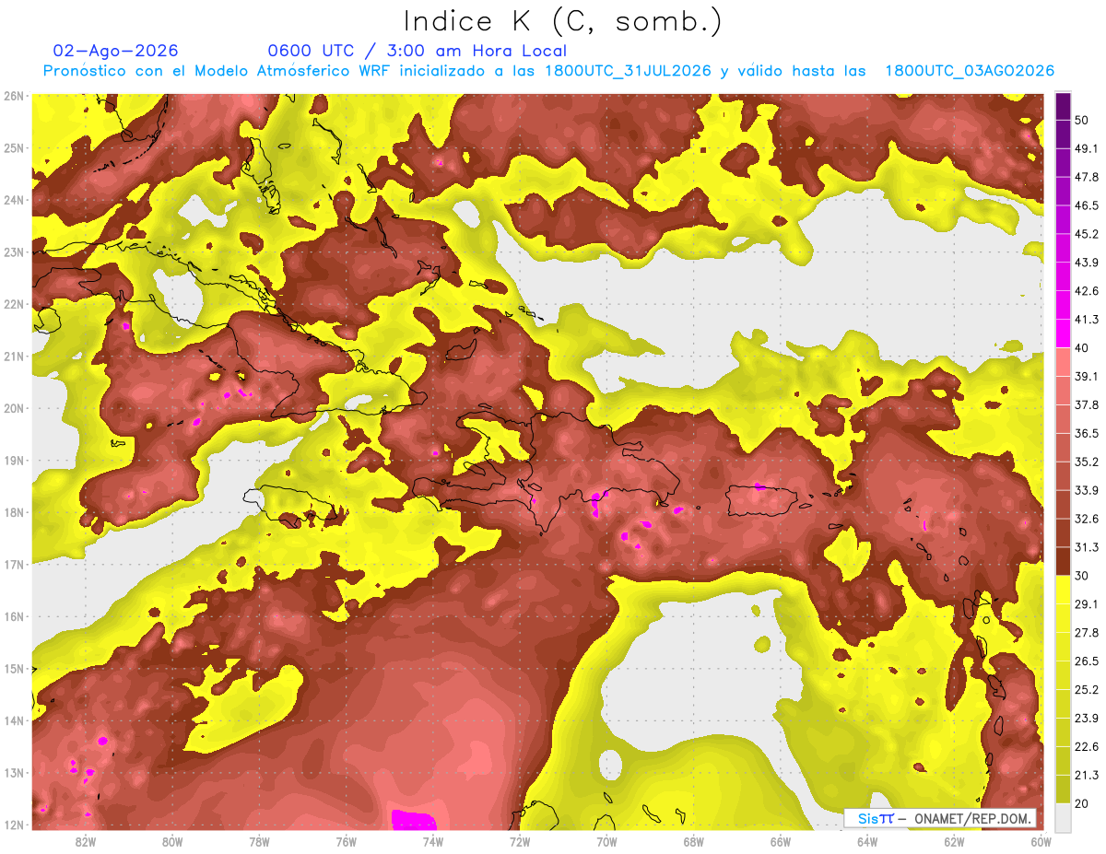The height and width of the screenshot is (854, 1106).
Task: Click the 49.1 value on the color scale
Action: (1086, 148)
